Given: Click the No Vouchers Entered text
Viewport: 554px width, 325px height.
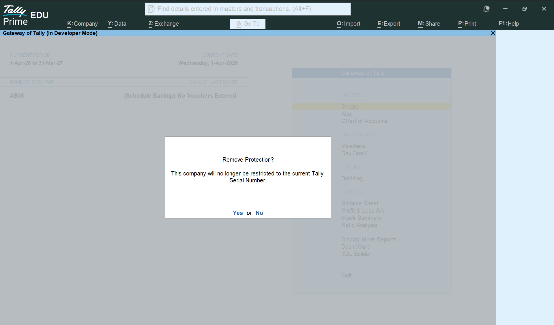Looking at the screenshot, I should pos(207,96).
